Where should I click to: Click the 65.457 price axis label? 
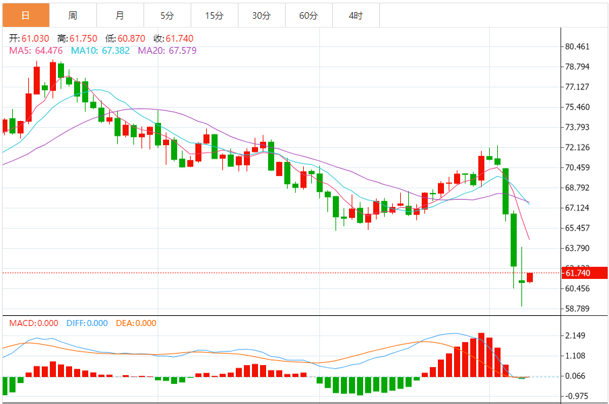[x=577, y=228]
